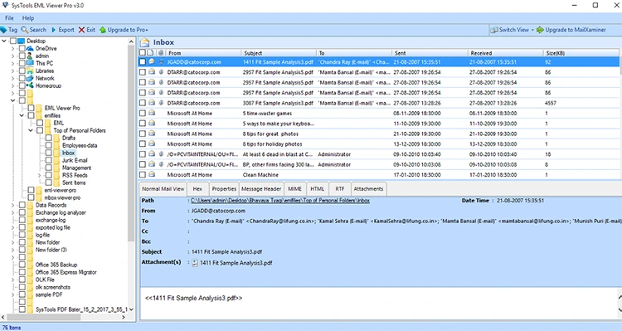Click the This PC icon in tree
The height and width of the screenshot is (331, 622).
[x=30, y=63]
